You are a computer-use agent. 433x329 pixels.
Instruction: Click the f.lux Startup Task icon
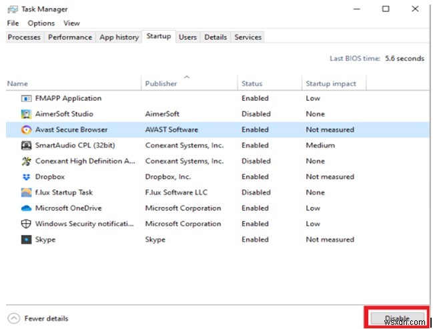(26, 193)
